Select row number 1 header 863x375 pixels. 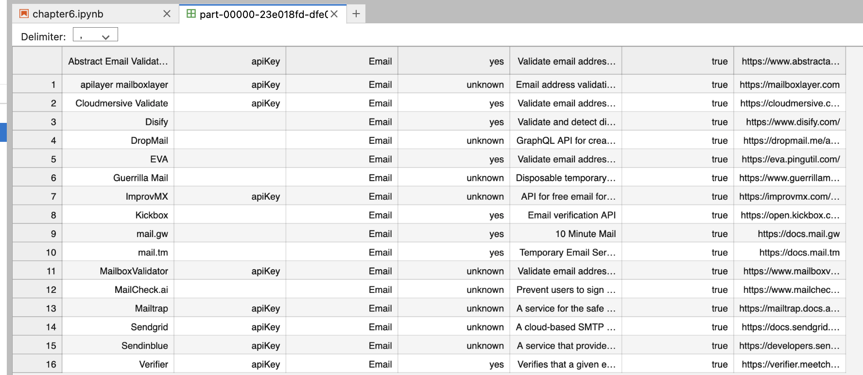[37, 85]
